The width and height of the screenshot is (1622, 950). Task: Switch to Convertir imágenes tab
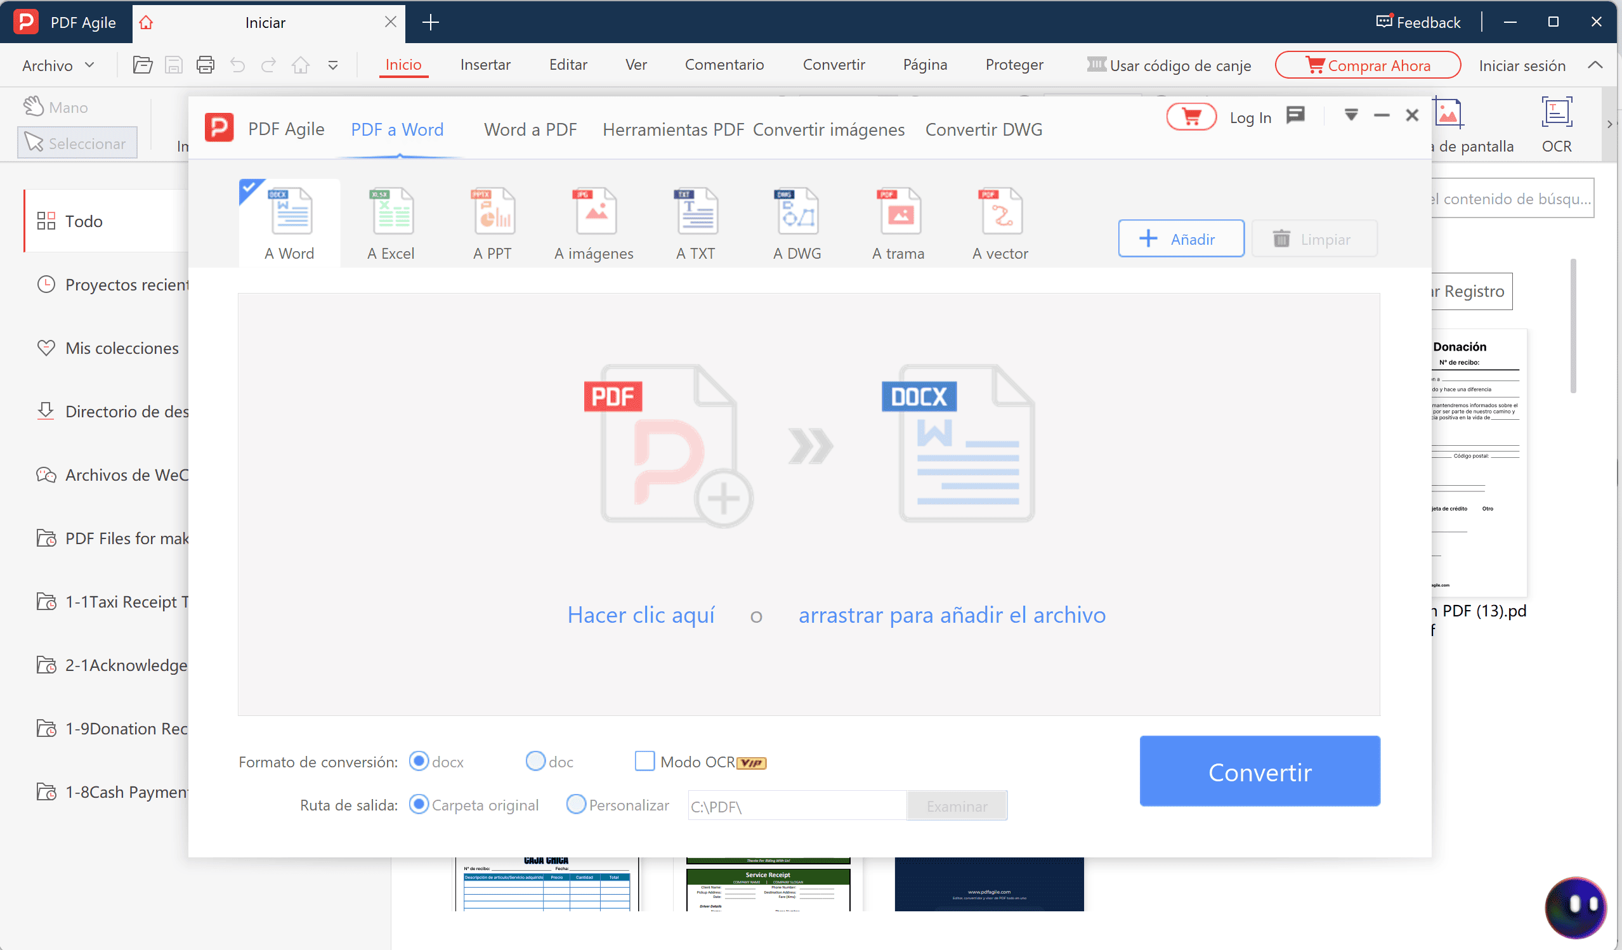click(x=829, y=129)
